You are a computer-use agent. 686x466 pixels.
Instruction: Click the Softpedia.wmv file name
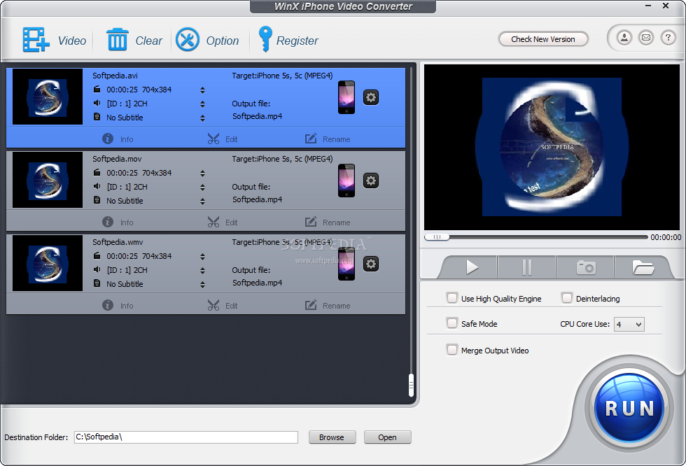118,241
